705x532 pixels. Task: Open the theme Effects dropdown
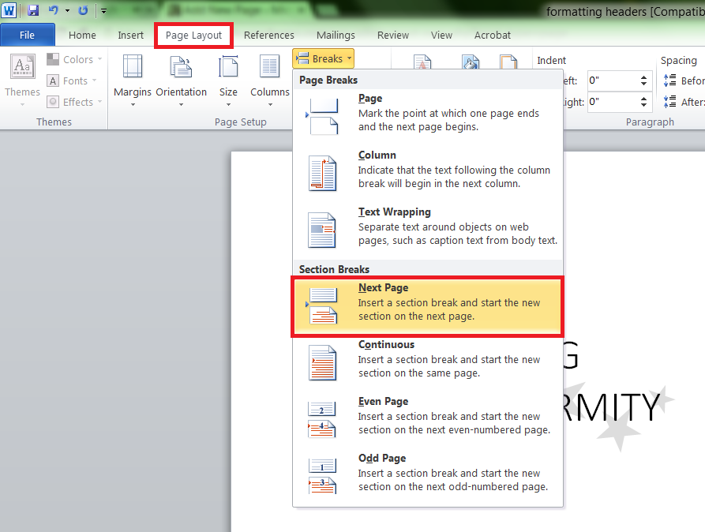(75, 102)
